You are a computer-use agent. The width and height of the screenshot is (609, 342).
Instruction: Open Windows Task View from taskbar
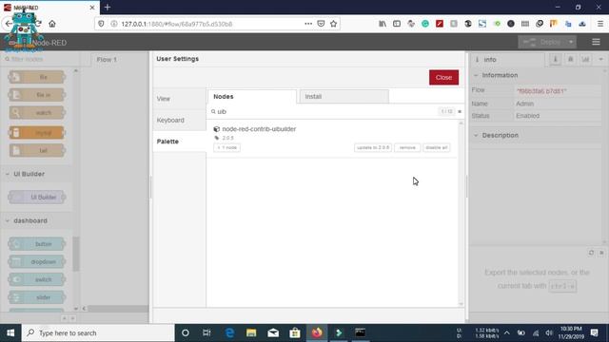coord(206,332)
